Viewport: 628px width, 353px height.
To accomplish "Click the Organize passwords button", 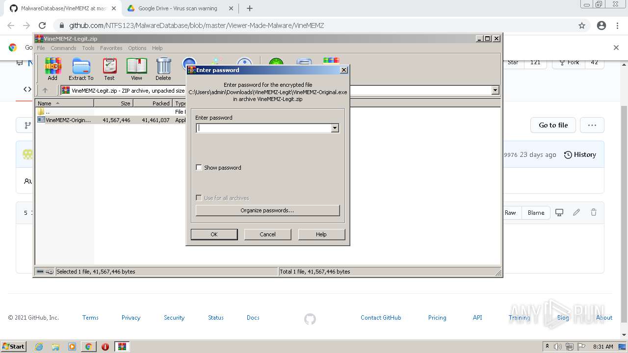I will click(267, 210).
